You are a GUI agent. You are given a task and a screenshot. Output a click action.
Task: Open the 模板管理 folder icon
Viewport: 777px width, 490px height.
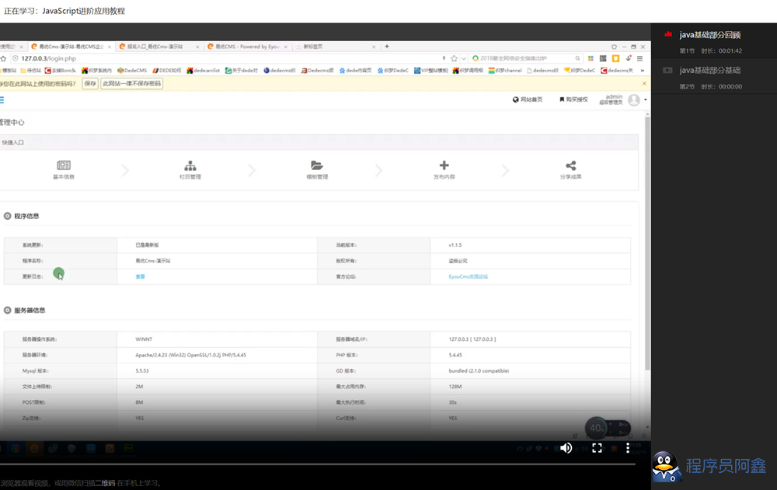point(317,165)
